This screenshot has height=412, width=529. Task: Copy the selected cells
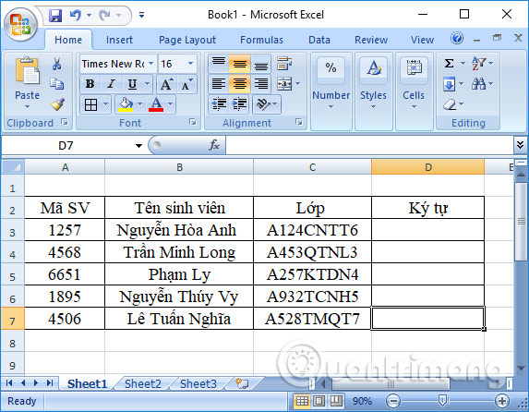coord(56,84)
